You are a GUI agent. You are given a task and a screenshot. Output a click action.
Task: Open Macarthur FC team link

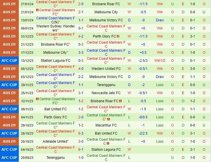pyautogui.click(x=106, y=125)
